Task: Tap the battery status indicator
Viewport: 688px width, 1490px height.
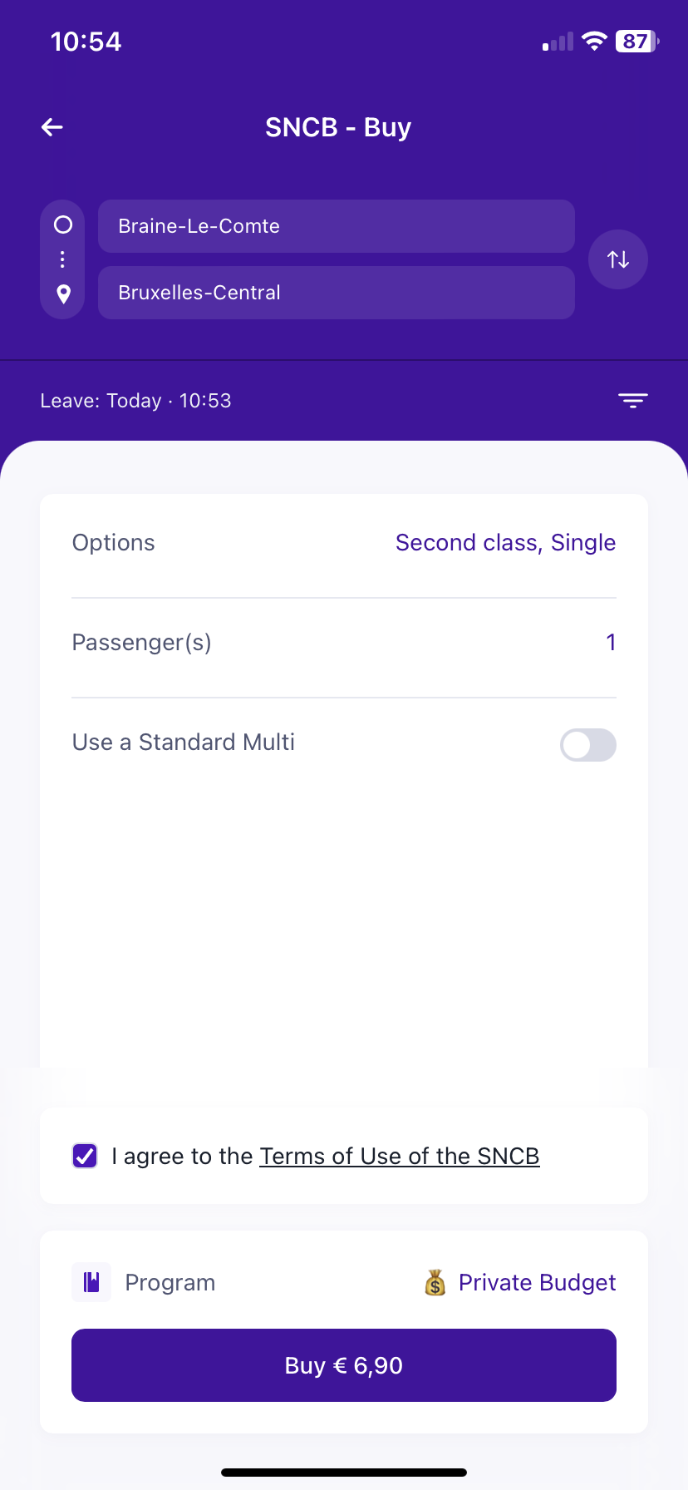Action: (x=636, y=42)
